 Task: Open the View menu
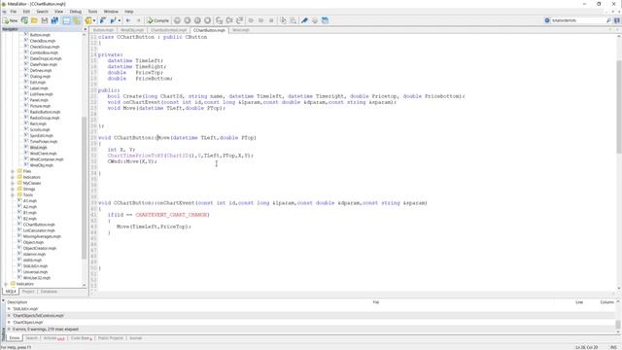pos(58,12)
